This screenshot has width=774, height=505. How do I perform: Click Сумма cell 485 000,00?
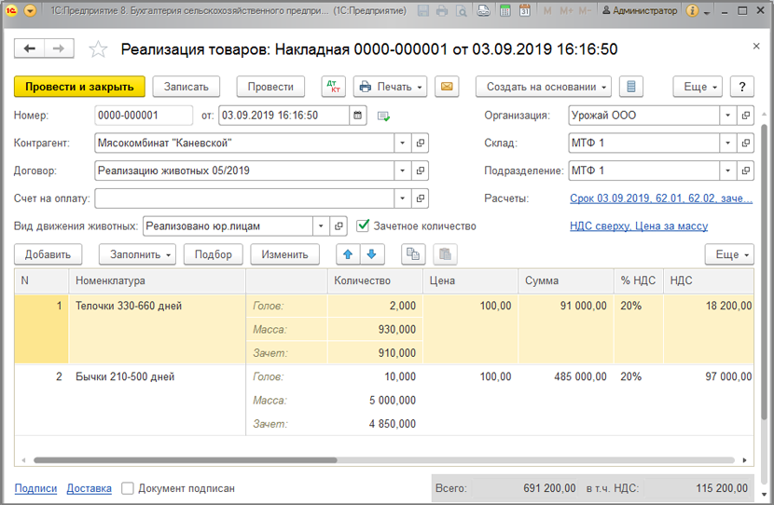pos(566,376)
